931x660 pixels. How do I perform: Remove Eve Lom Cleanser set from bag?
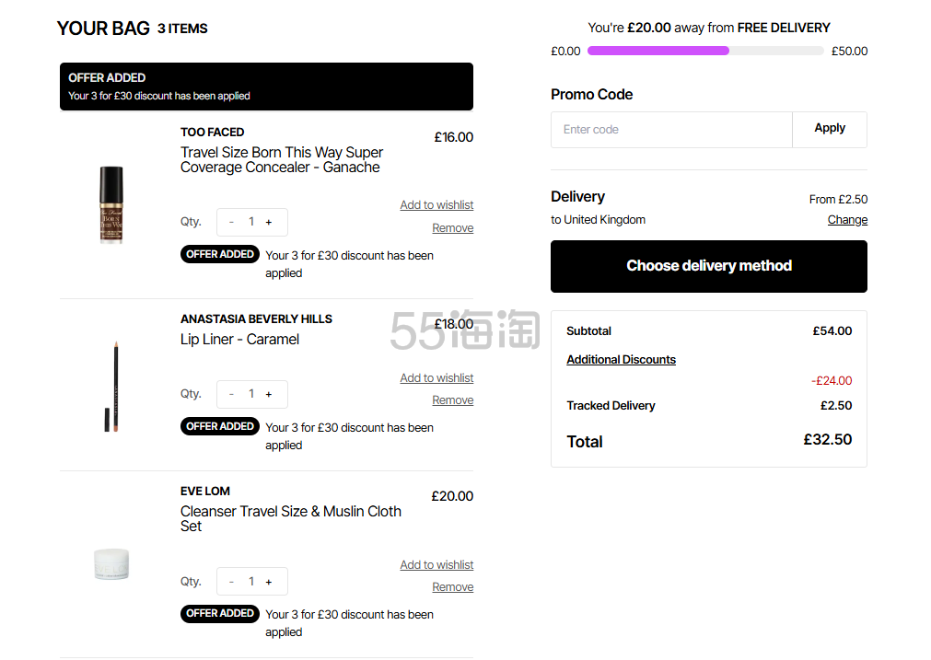453,587
